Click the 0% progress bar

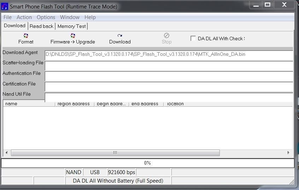148,163
